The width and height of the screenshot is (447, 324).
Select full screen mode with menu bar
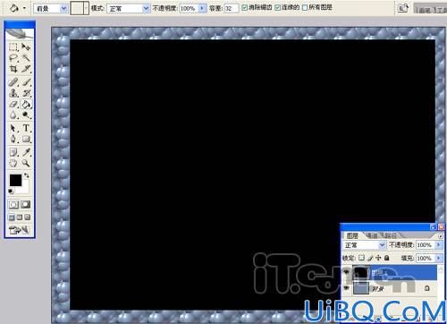[20, 217]
